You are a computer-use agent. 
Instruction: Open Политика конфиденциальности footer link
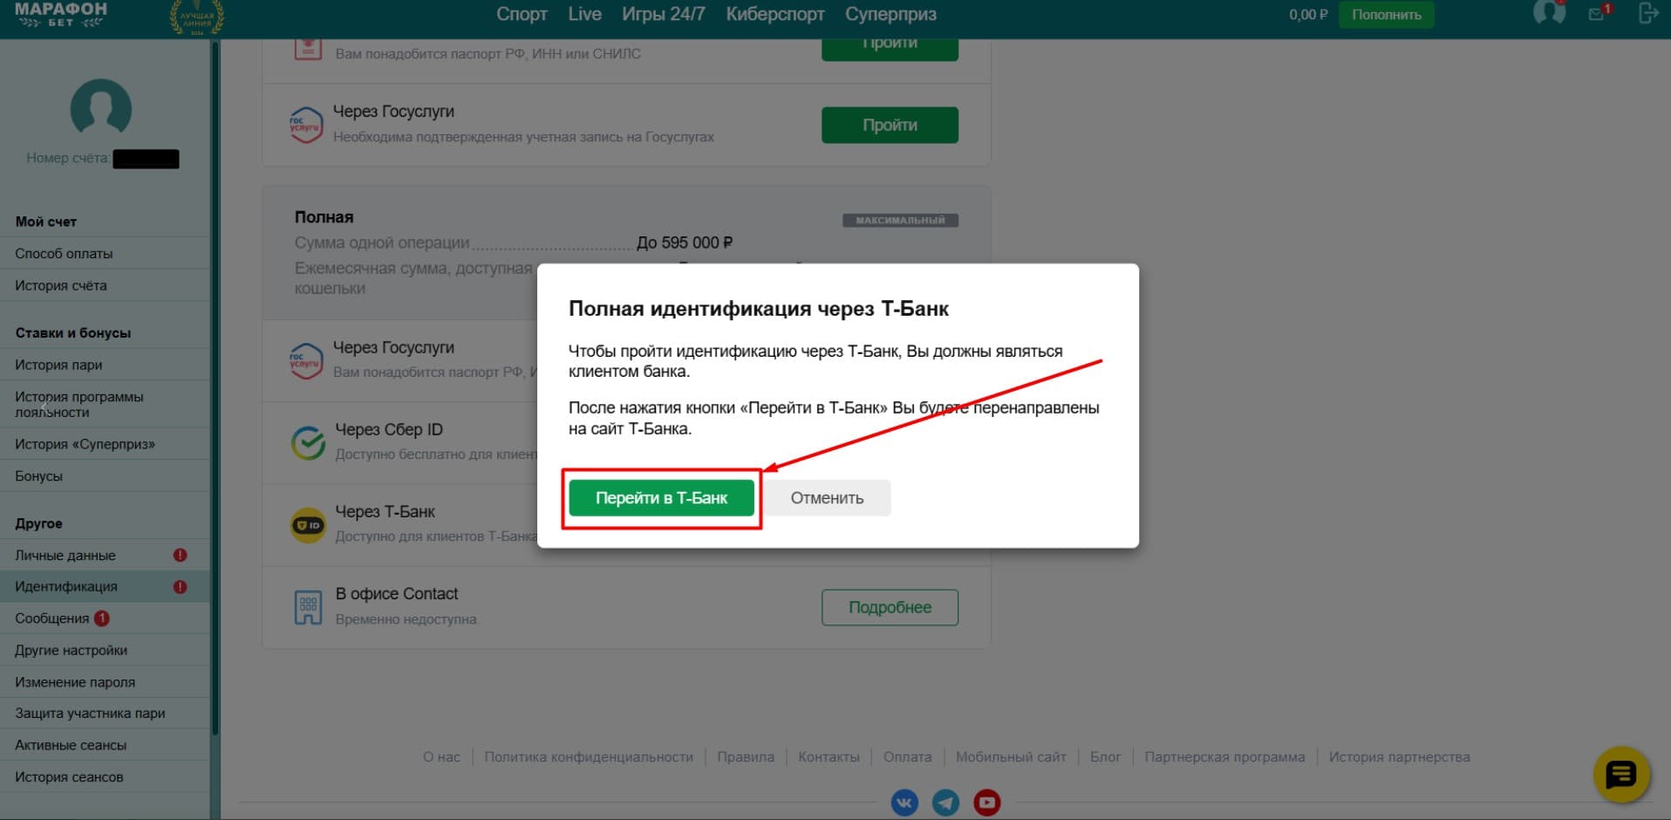click(589, 757)
